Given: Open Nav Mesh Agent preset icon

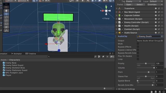Looking at the screenshot, I should [159, 12].
